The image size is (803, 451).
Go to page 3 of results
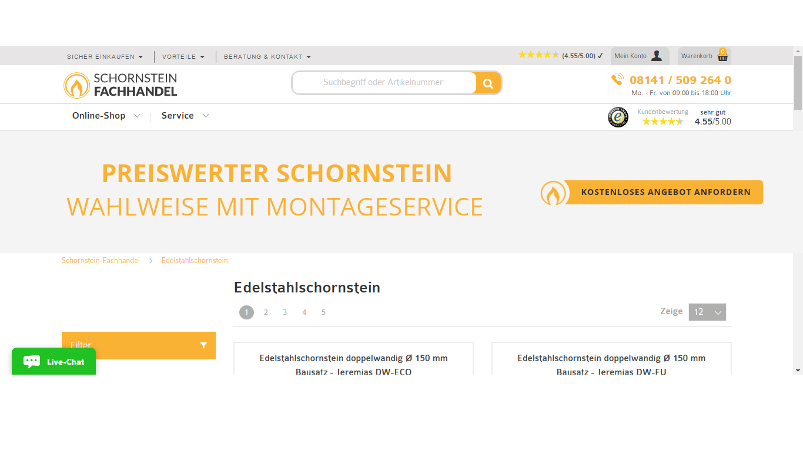tap(285, 312)
